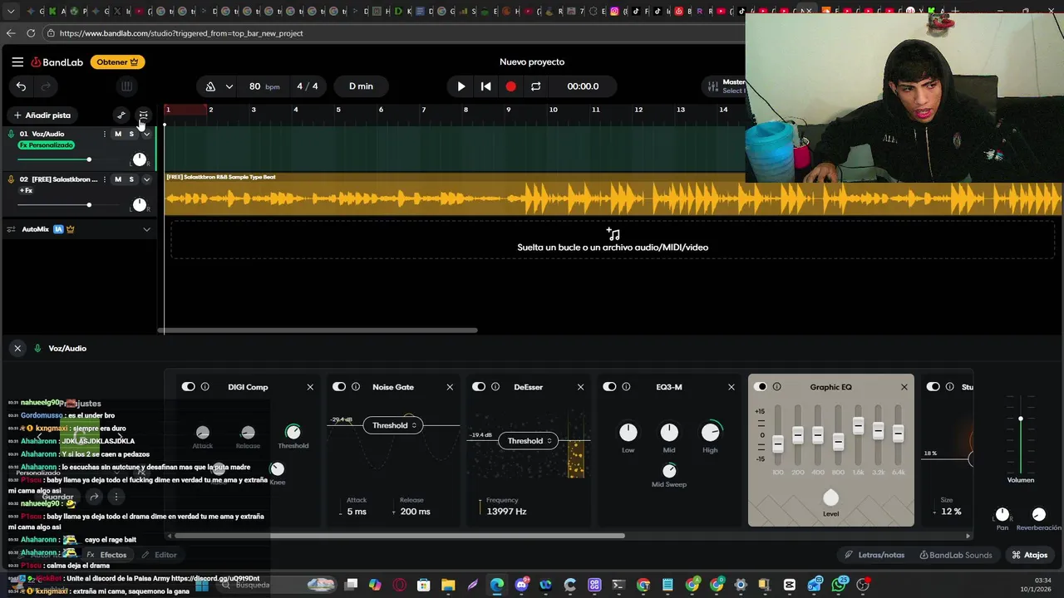Remove the DeEsser effect

pyautogui.click(x=580, y=387)
